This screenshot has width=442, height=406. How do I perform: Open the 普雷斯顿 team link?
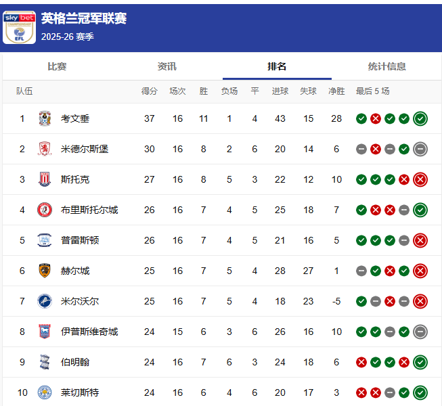tap(80, 240)
